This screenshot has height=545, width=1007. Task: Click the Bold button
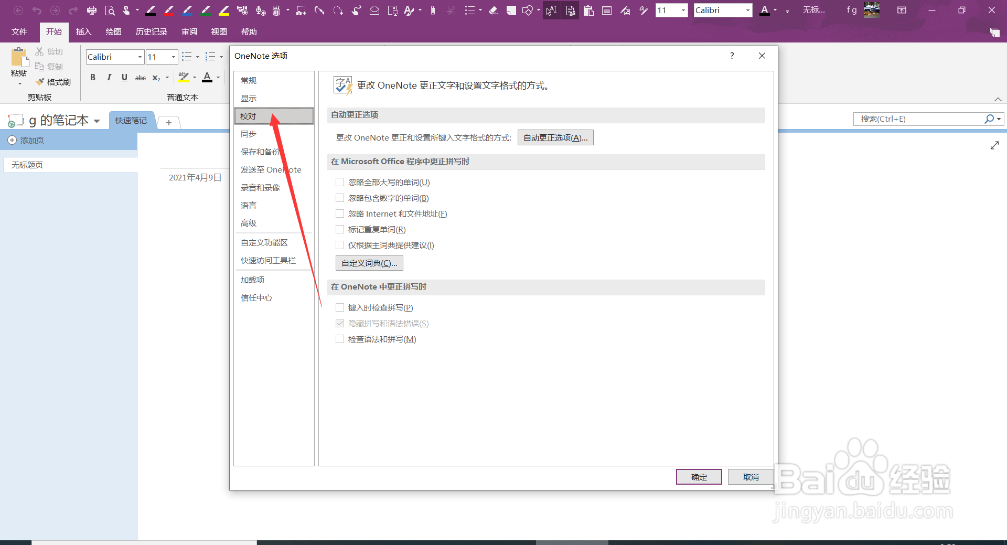93,78
